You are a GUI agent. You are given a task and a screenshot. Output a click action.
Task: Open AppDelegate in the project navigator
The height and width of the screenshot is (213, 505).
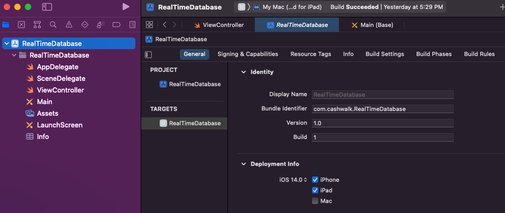[x=57, y=67]
